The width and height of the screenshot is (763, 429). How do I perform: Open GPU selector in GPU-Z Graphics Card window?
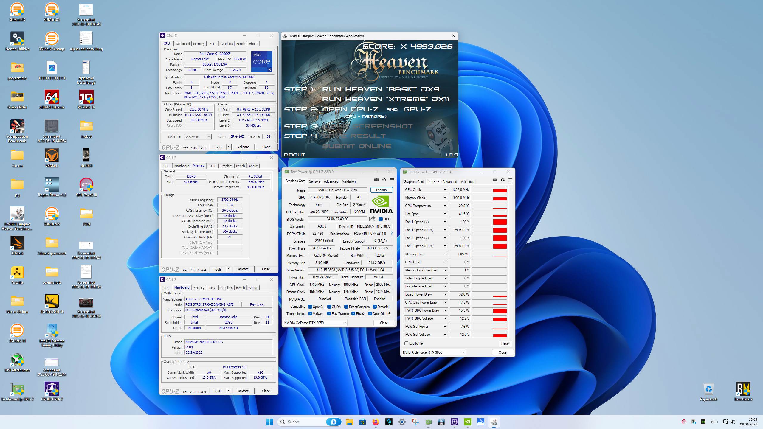coord(315,323)
